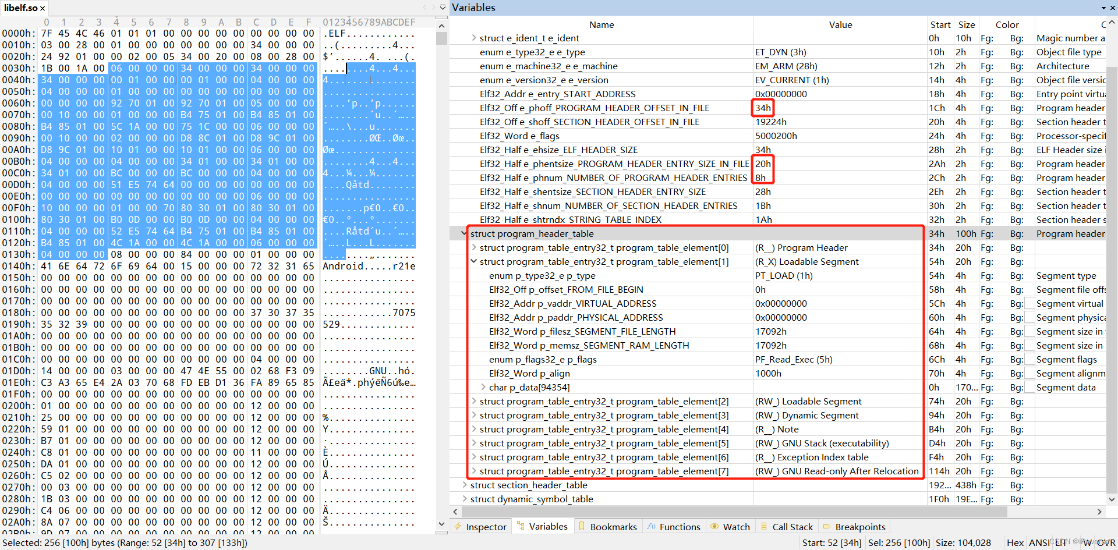Select e_shoff value 19224h

point(770,122)
